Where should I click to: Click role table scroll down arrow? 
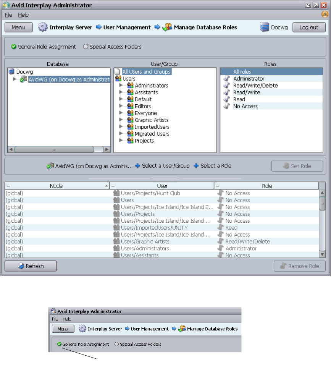[x=322, y=254]
